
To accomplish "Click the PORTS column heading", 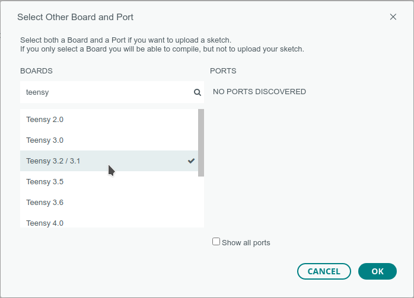I will [223, 71].
